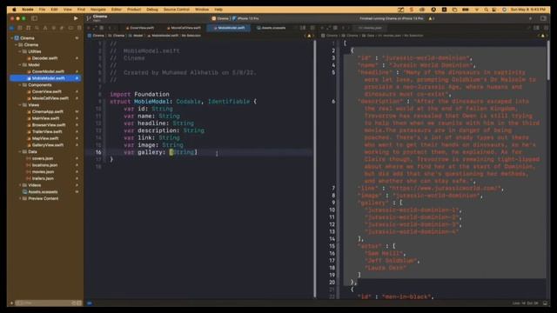
Task: Switch to the CoverView.swift editor tab
Action: [x=140, y=28]
